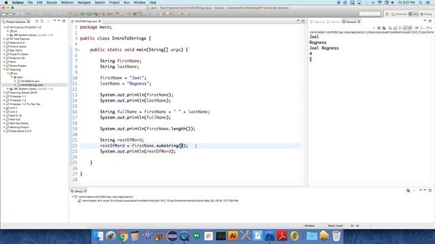Select IntroToStrings.java in Project Explorer
The image size is (435, 244).
tap(32, 85)
